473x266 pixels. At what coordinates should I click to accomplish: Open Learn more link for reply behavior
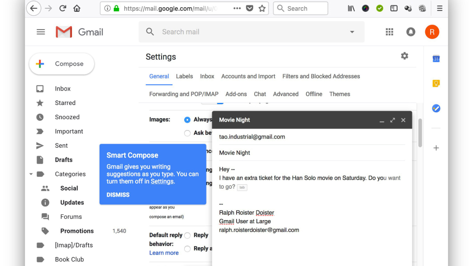click(164, 253)
